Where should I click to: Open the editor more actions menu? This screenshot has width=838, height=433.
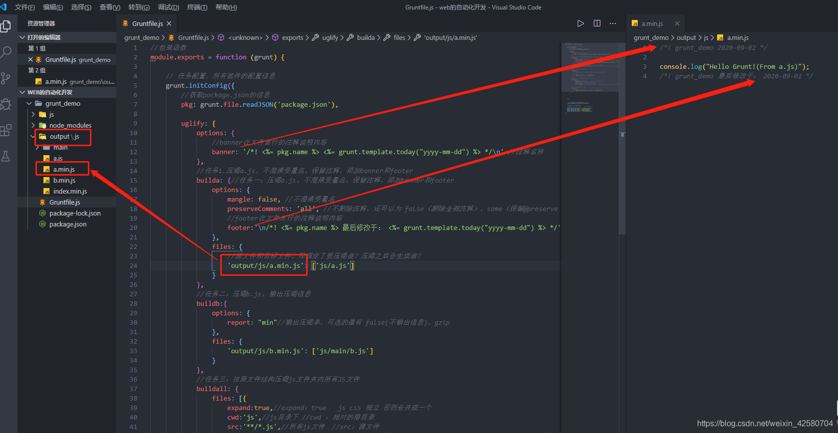tap(613, 23)
